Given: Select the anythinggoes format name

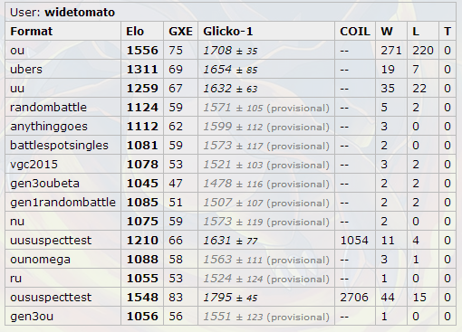Looking at the screenshot, I should point(49,127).
